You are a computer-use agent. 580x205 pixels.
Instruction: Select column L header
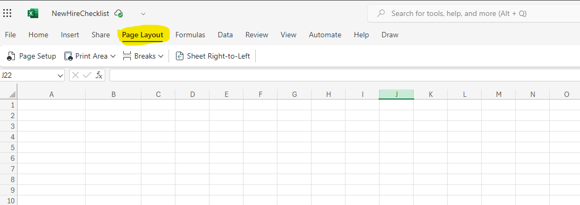pos(464,94)
